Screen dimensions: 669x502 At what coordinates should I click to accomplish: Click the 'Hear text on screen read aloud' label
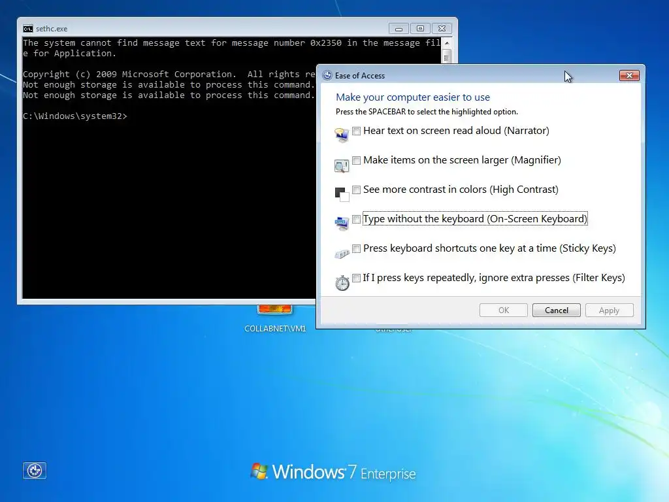tap(456, 131)
